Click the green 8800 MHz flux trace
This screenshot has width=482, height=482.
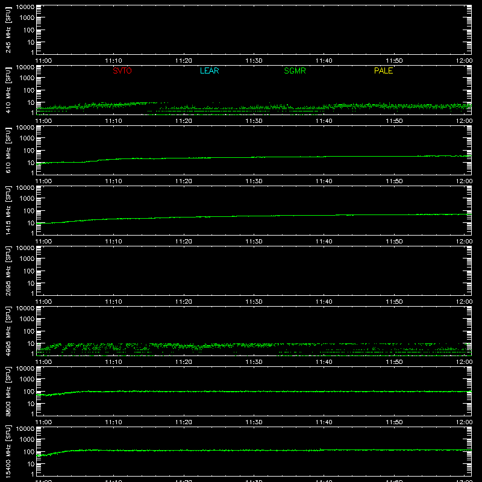(254, 391)
